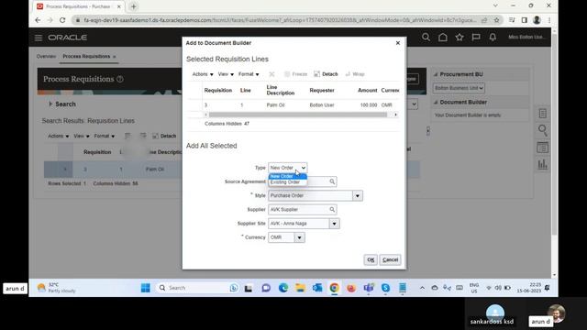
Task: Open a new browser tab
Action: tap(133, 6)
